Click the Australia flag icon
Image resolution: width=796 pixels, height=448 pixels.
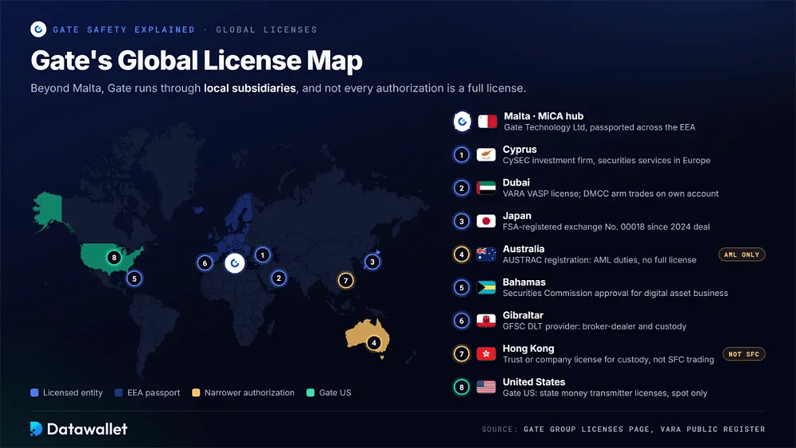486,254
